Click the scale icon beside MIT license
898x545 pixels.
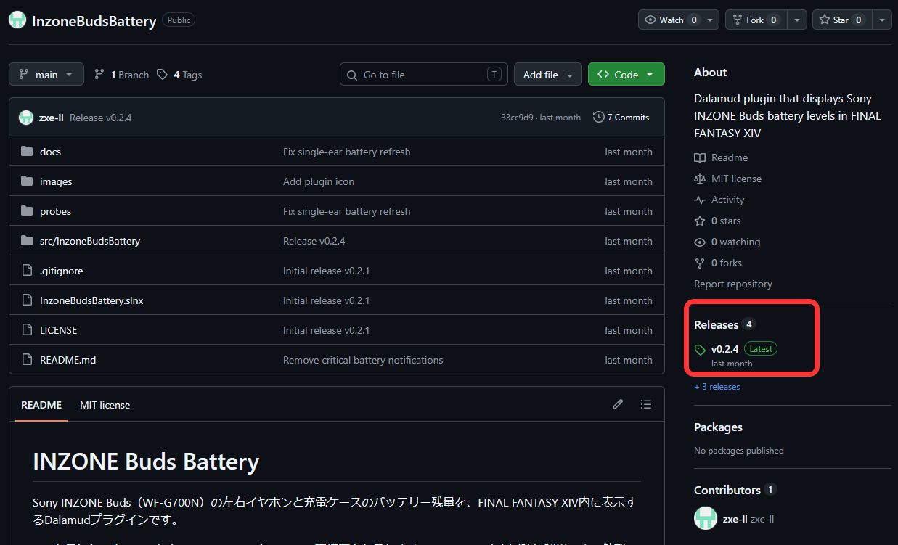pos(700,179)
